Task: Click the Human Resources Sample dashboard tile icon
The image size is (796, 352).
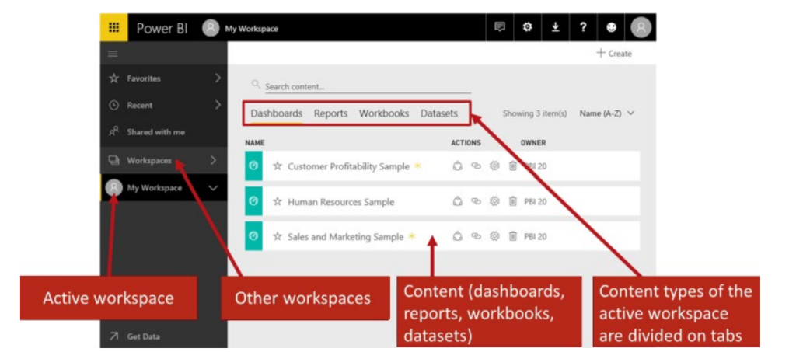Action: [254, 201]
